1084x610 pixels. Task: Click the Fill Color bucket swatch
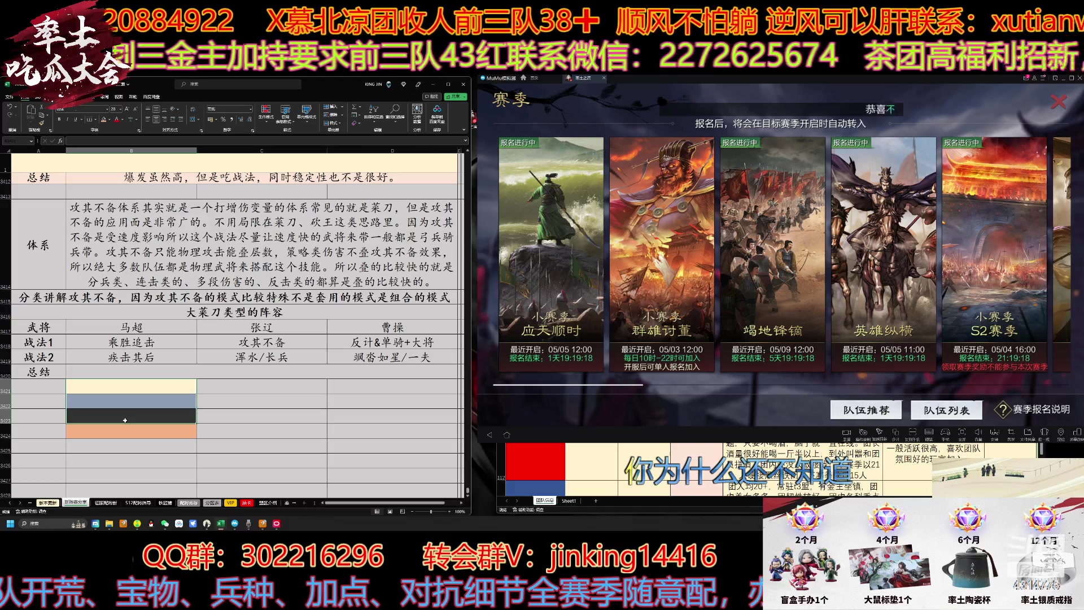[x=103, y=119]
